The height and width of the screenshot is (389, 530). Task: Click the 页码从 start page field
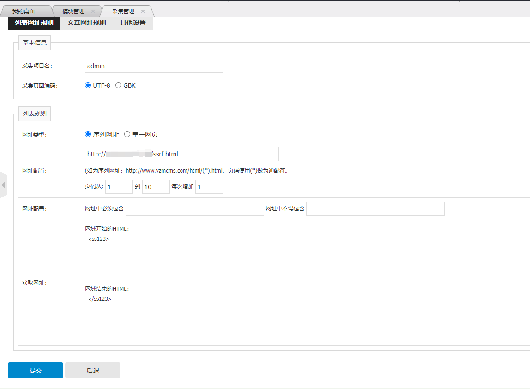tap(119, 186)
